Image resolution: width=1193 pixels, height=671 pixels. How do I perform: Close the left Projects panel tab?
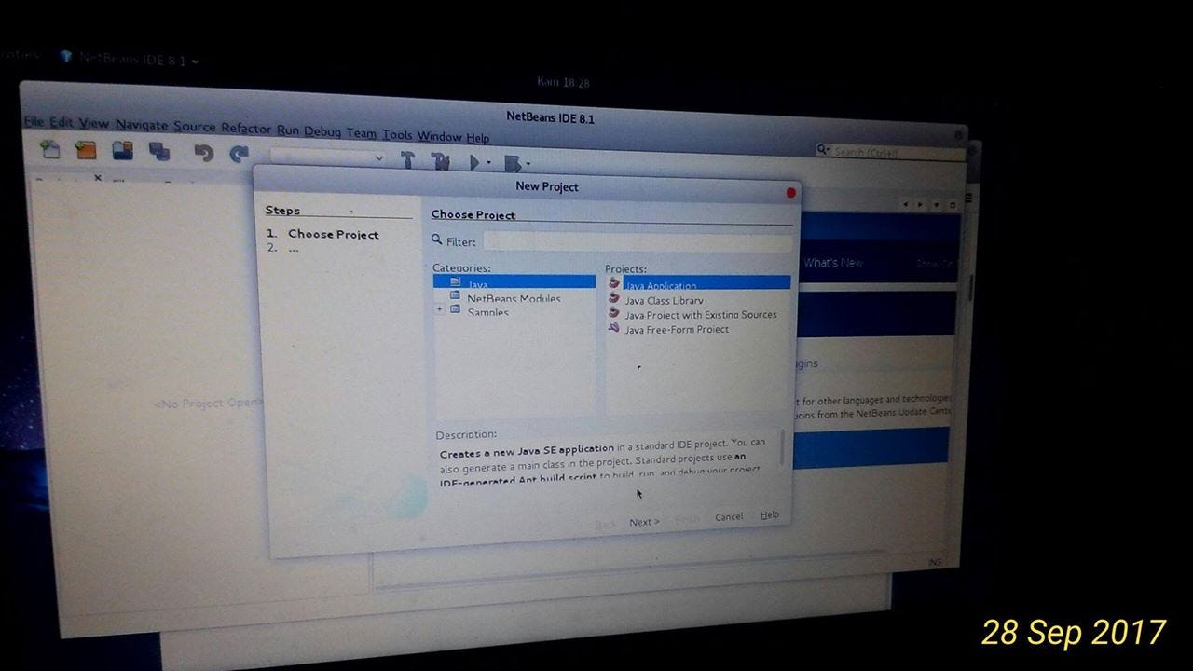(x=98, y=177)
